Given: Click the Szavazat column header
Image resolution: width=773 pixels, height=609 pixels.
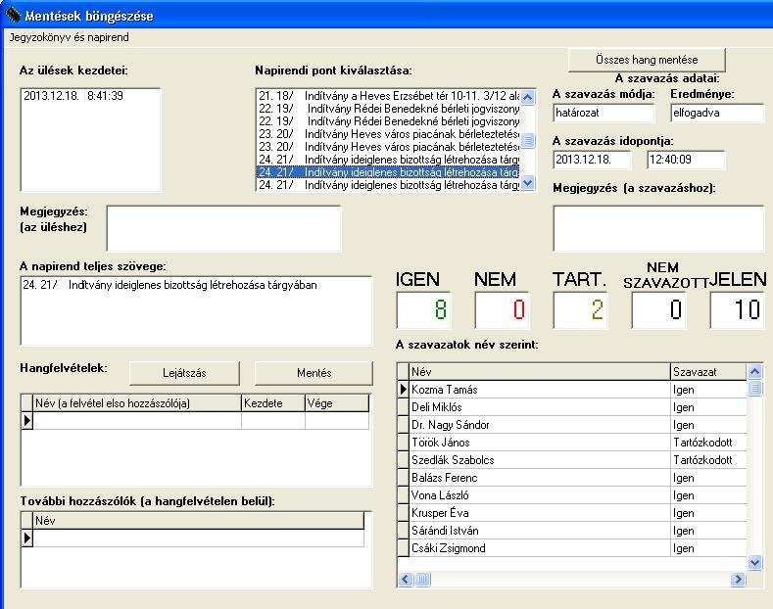Looking at the screenshot, I should coord(708,371).
